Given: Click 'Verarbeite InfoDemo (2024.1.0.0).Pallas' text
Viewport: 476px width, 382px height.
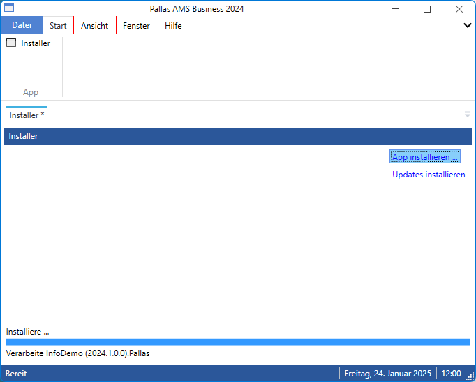Looking at the screenshot, I should (x=77, y=353).
